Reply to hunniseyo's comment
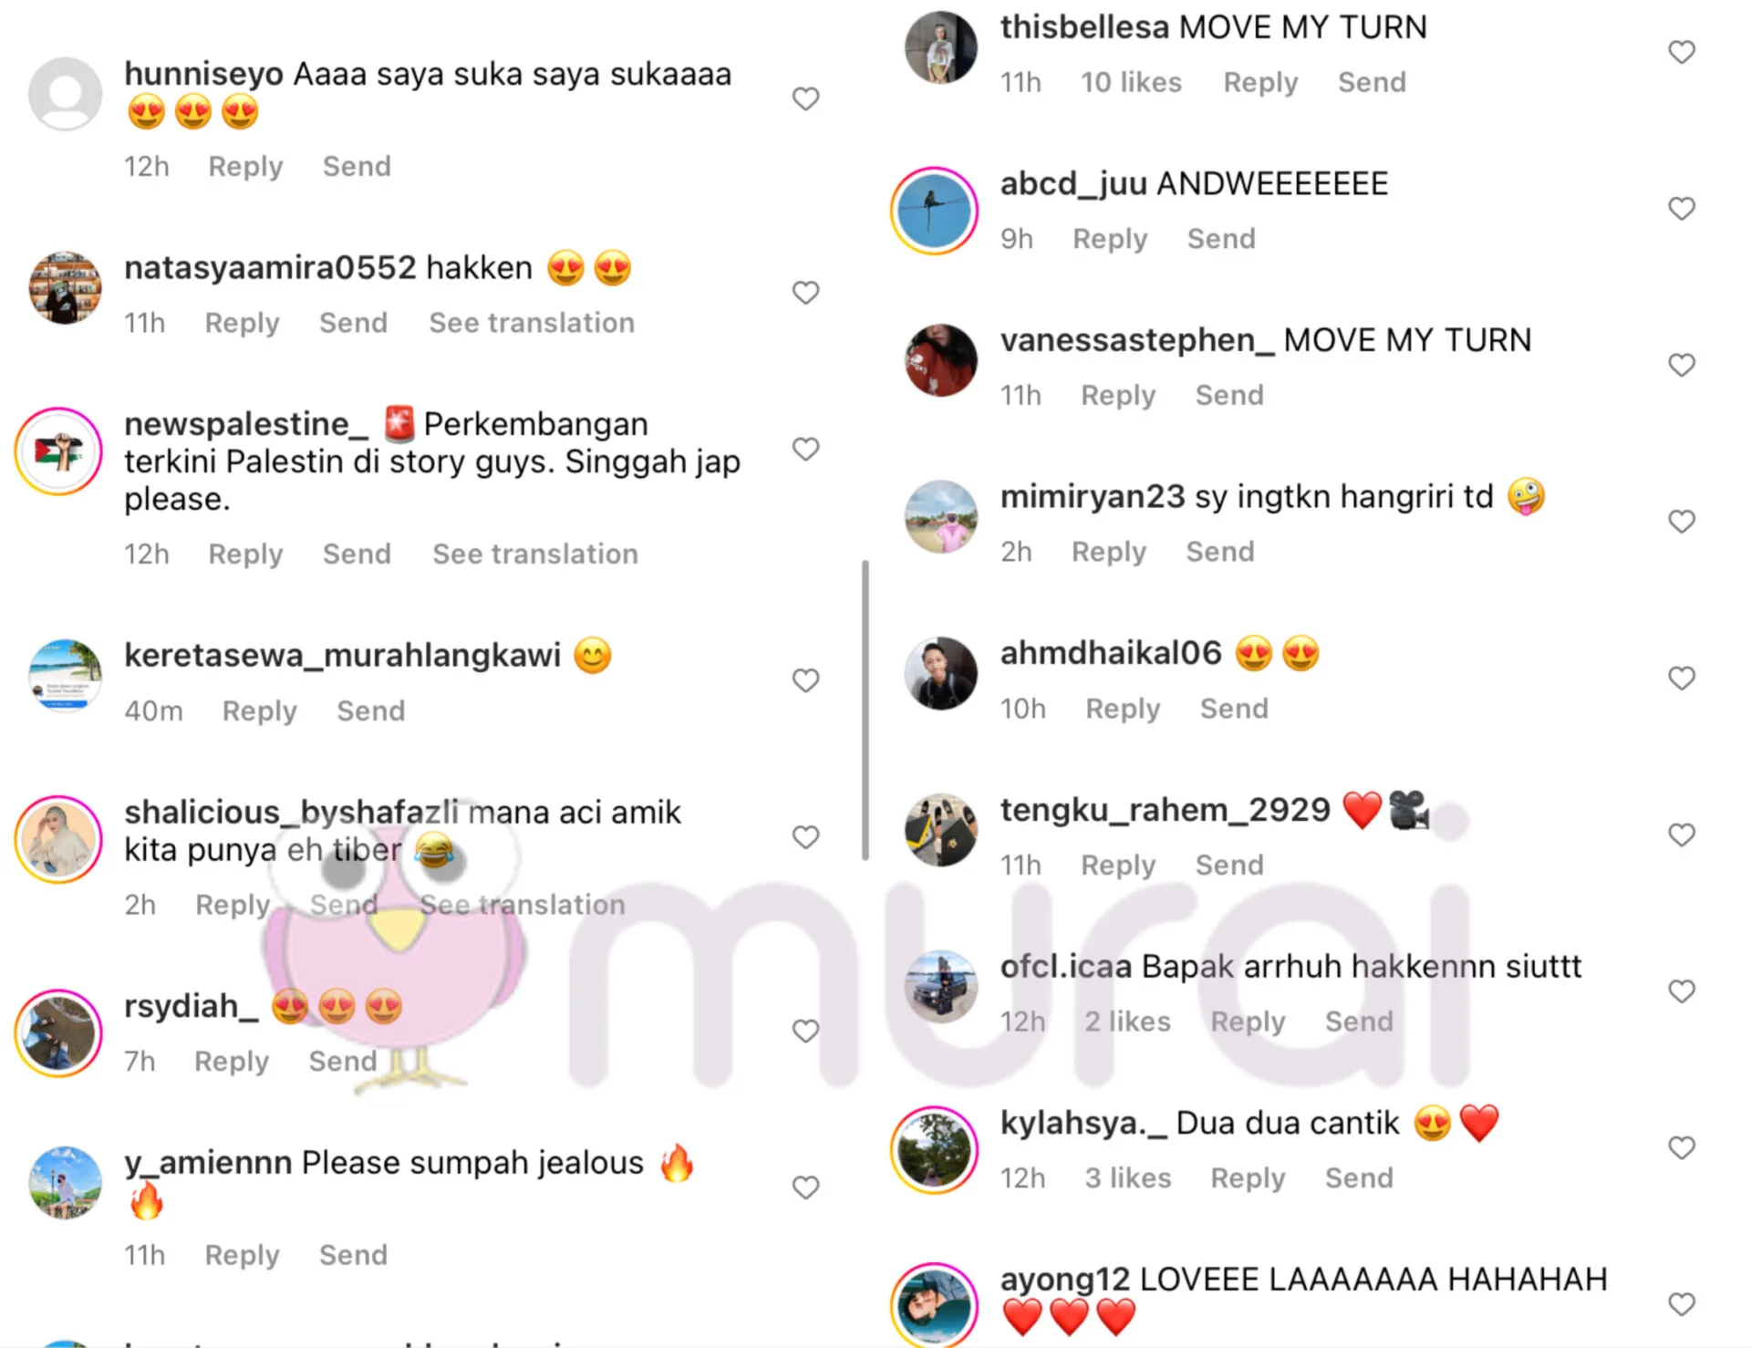 (x=245, y=167)
